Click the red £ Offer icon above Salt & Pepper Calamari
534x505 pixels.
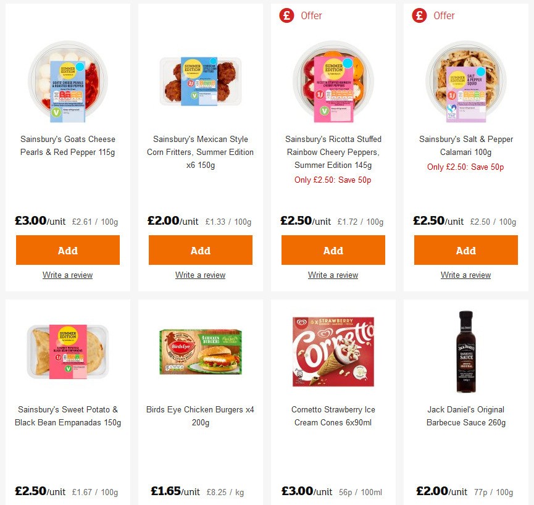point(418,15)
